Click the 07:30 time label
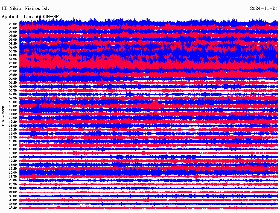This screenshot has width=280, height=213. tap(13, 82)
